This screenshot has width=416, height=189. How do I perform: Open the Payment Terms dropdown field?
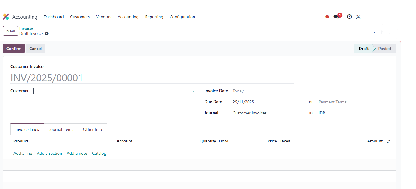(332, 102)
